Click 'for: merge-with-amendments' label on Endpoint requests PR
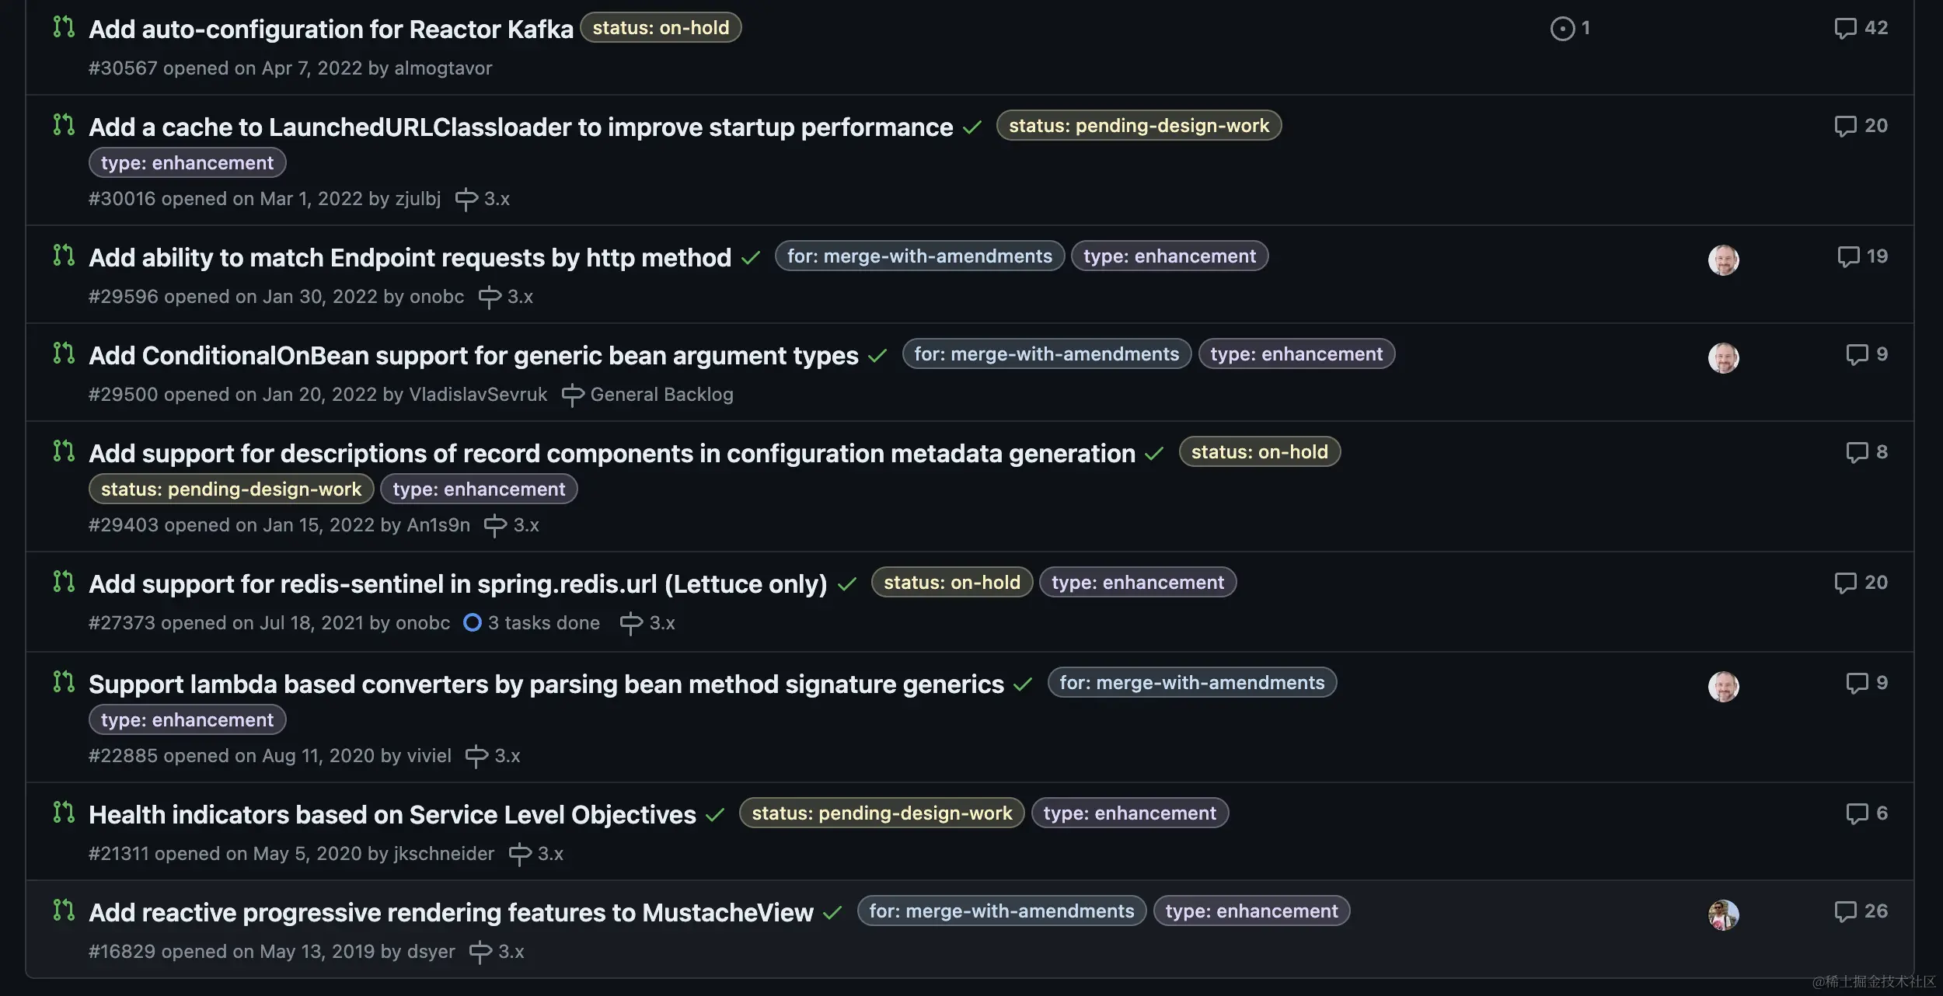The width and height of the screenshot is (1943, 996). (919, 256)
